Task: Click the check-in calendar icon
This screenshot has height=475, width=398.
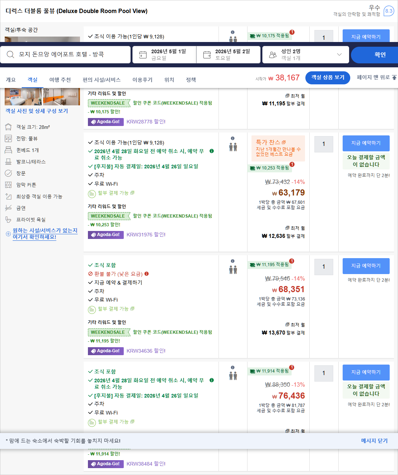Action: [143, 55]
